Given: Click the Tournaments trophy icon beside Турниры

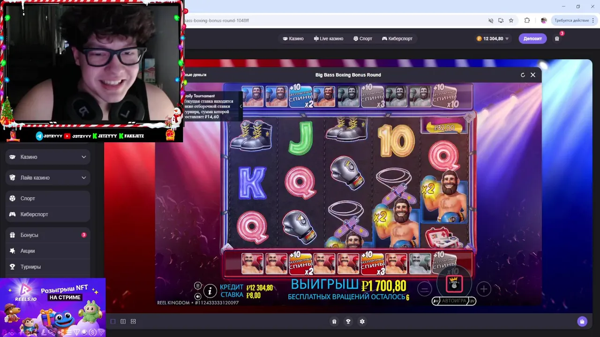Looking at the screenshot, I should click(x=13, y=267).
